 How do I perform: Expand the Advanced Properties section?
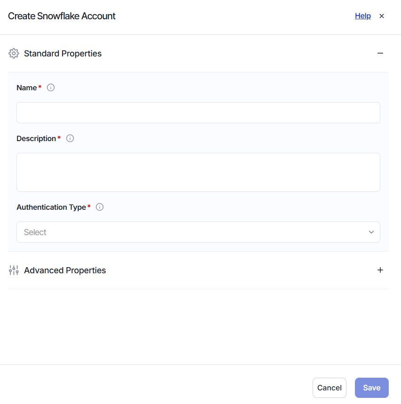pyautogui.click(x=380, y=270)
